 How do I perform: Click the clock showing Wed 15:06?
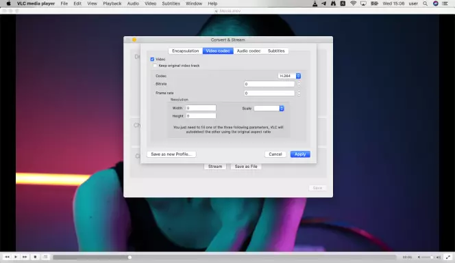(393, 3)
